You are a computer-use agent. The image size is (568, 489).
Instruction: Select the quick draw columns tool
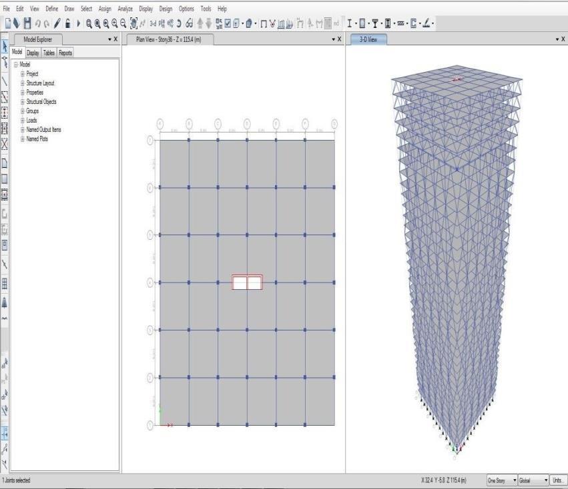pyautogui.click(x=5, y=113)
